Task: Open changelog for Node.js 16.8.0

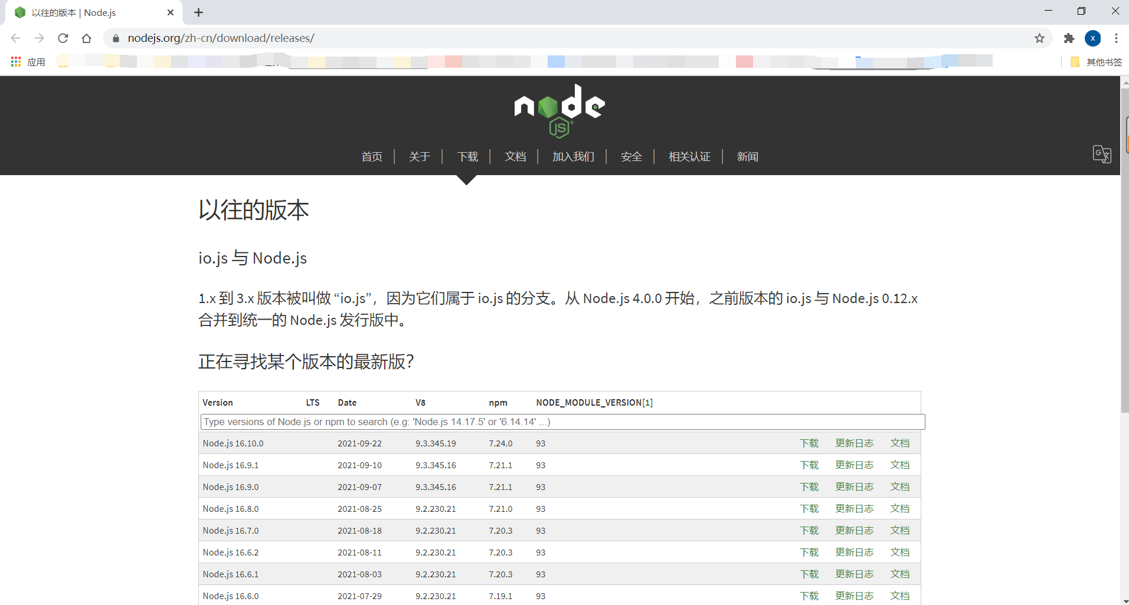Action: click(x=854, y=509)
